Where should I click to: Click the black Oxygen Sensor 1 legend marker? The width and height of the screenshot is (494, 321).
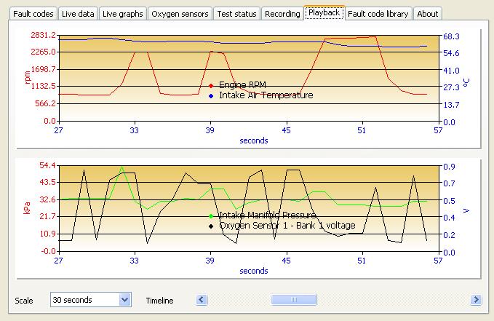pyautogui.click(x=211, y=226)
